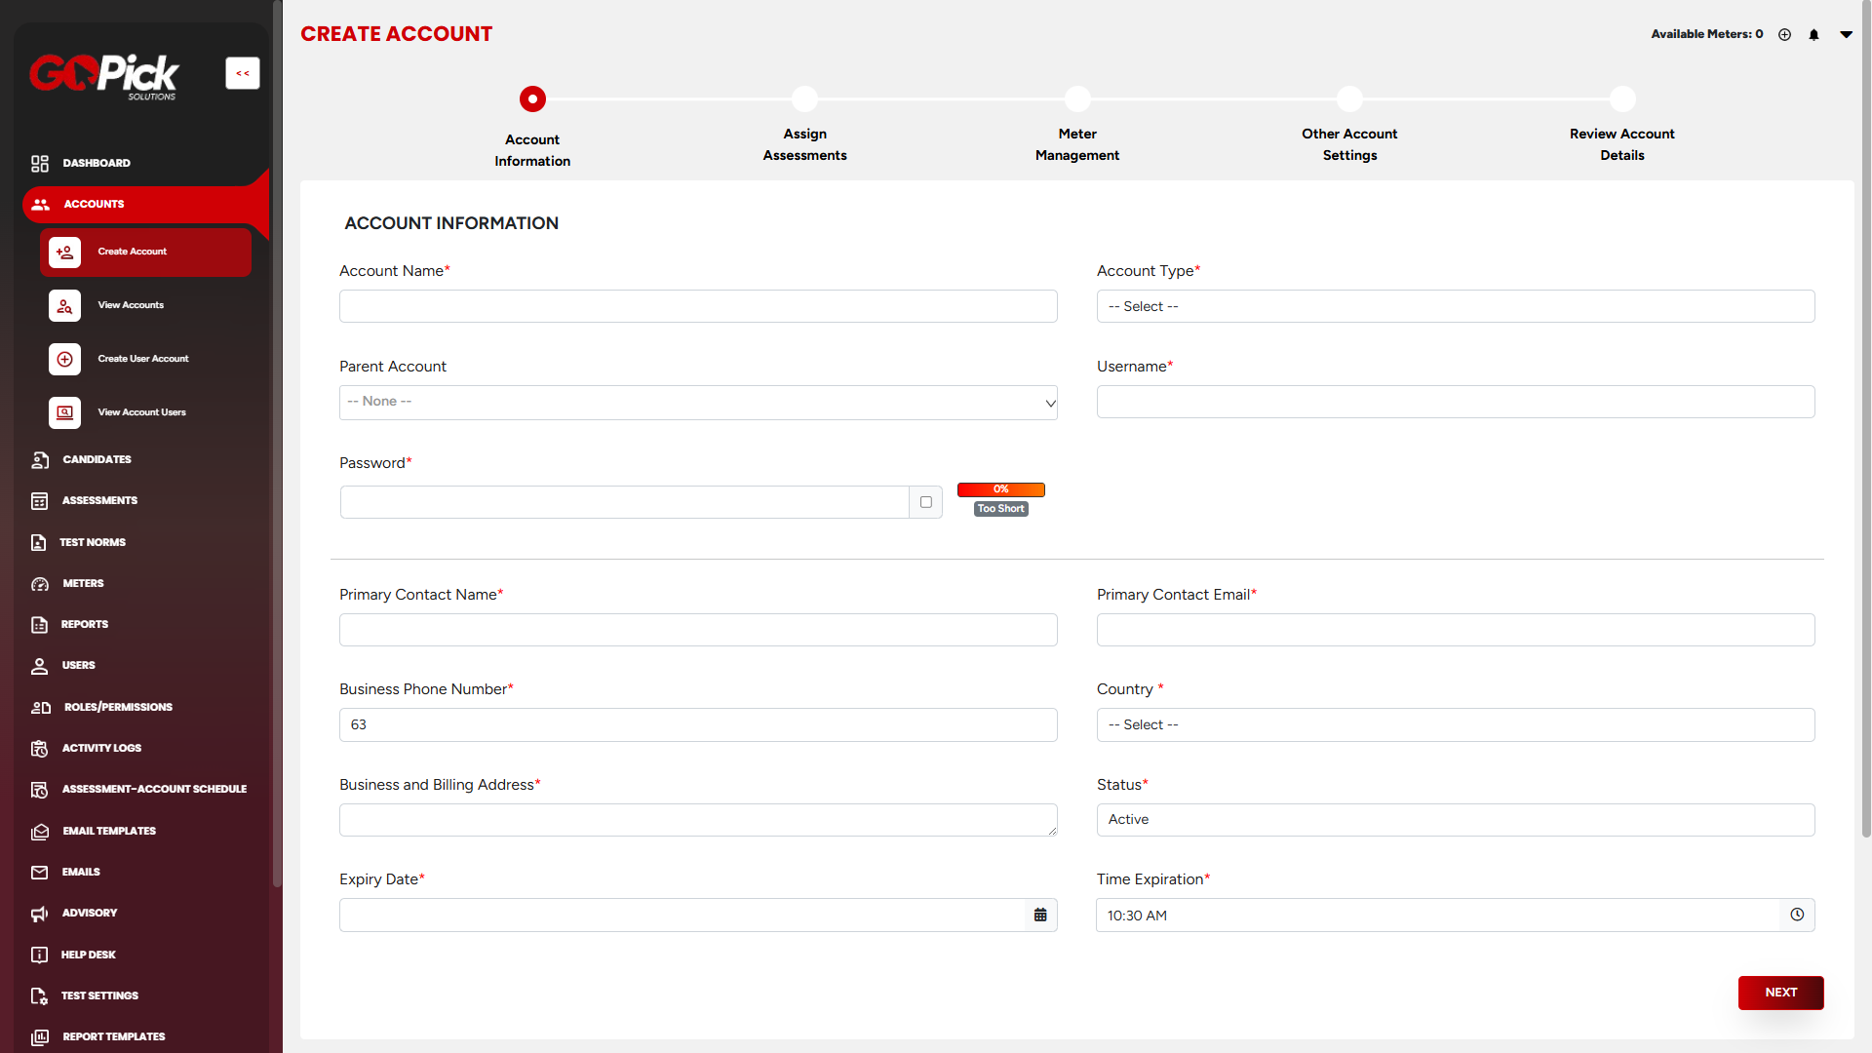The width and height of the screenshot is (1872, 1053).
Task: Expand the Parent Account dropdown
Action: click(x=698, y=402)
